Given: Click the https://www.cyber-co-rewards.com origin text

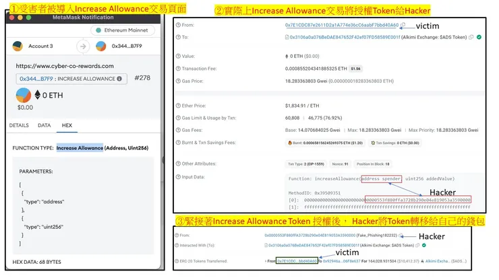Looking at the screenshot, I should (65, 66).
